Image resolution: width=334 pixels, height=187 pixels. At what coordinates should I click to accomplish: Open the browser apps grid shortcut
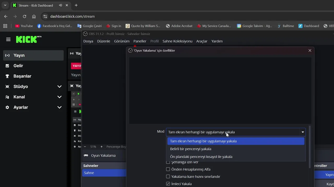[5, 26]
